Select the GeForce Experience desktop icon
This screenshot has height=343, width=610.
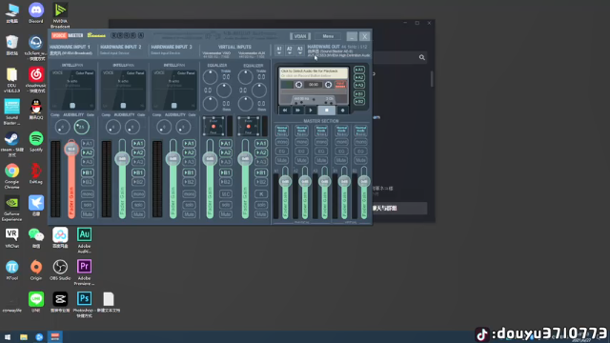pyautogui.click(x=11, y=209)
